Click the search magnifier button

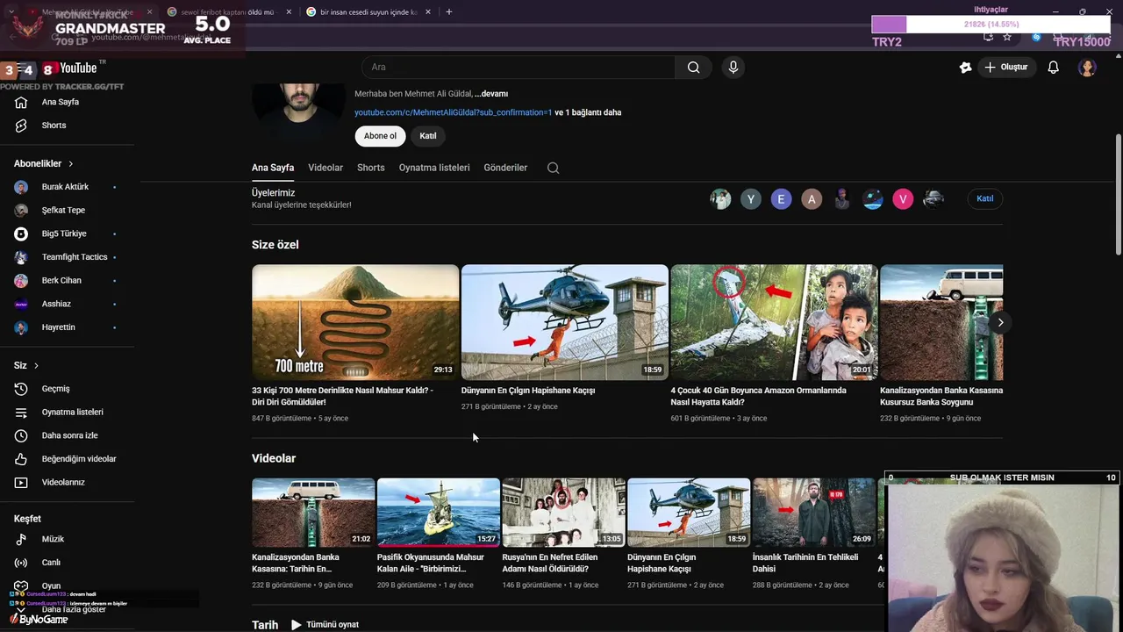[x=693, y=68]
